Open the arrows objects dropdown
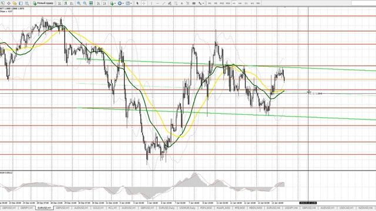Viewport: 376px width, 211px height. [201, 4]
